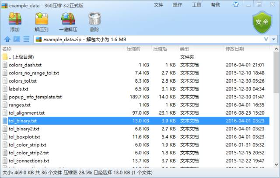The height and width of the screenshot is (178, 280).
Task: Click 5.4 KB compressed size of tol_boxplot
Action: [169, 137]
